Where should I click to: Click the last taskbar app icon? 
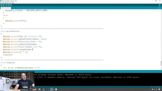[x=56, y=89]
